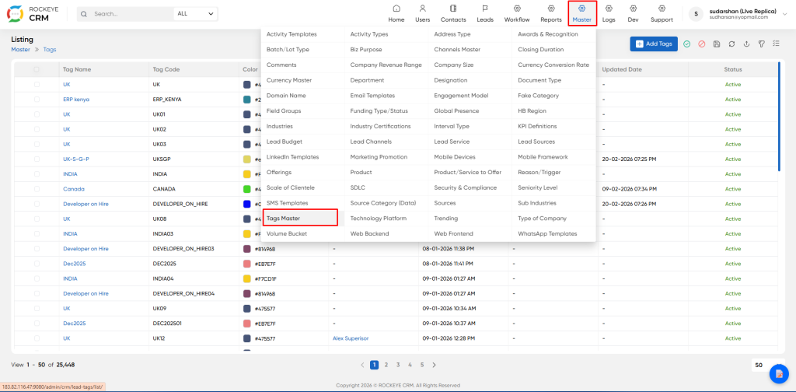The height and width of the screenshot is (392, 796).
Task: Click the table vertical scrollbar
Action: pyautogui.click(x=779, y=117)
